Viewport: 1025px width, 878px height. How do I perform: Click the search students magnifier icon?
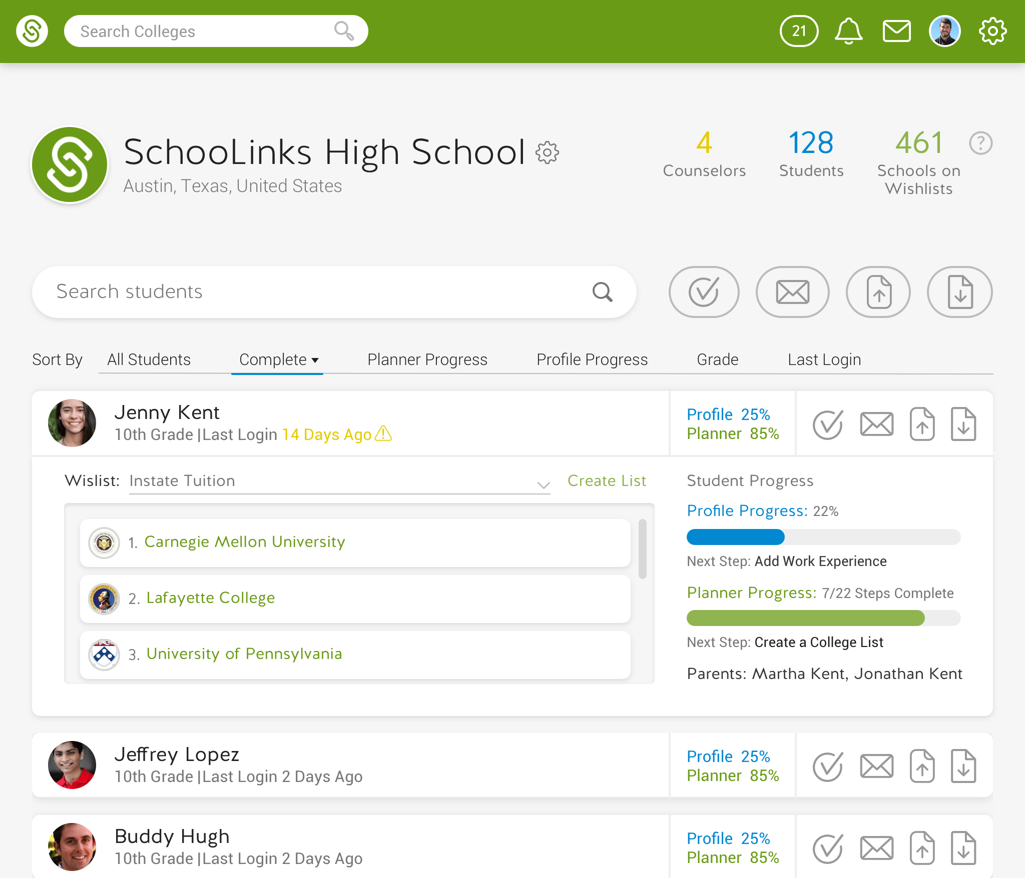tap(603, 292)
